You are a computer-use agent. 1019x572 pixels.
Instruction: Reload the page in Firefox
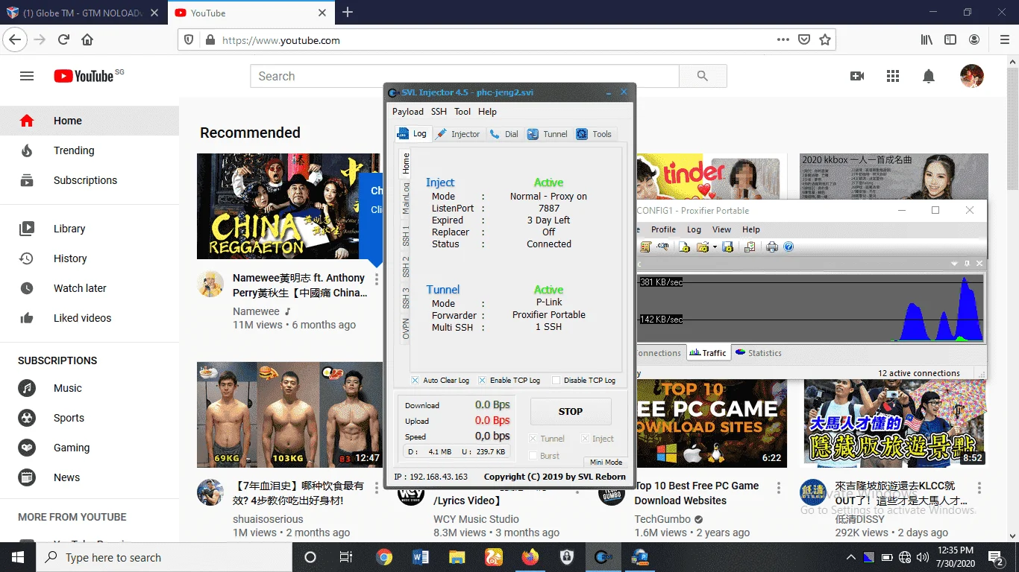tap(64, 40)
